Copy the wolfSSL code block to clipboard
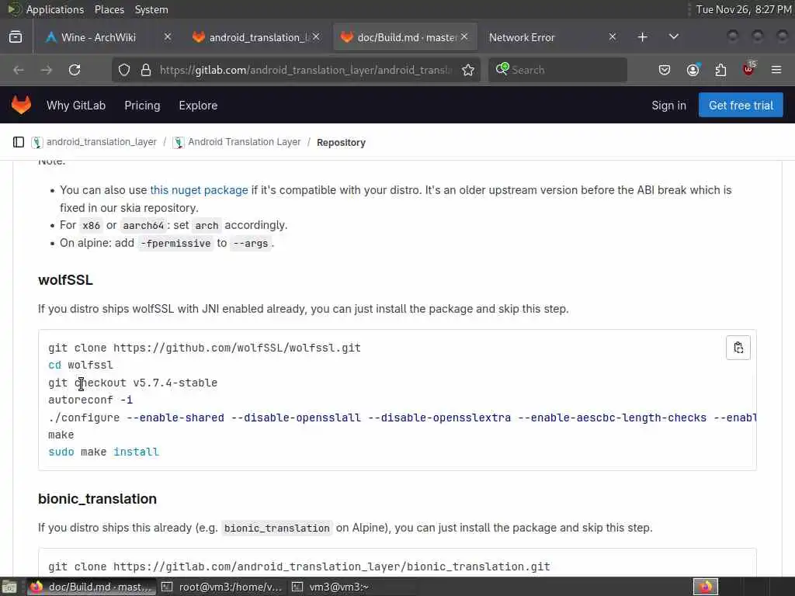 pyautogui.click(x=738, y=348)
